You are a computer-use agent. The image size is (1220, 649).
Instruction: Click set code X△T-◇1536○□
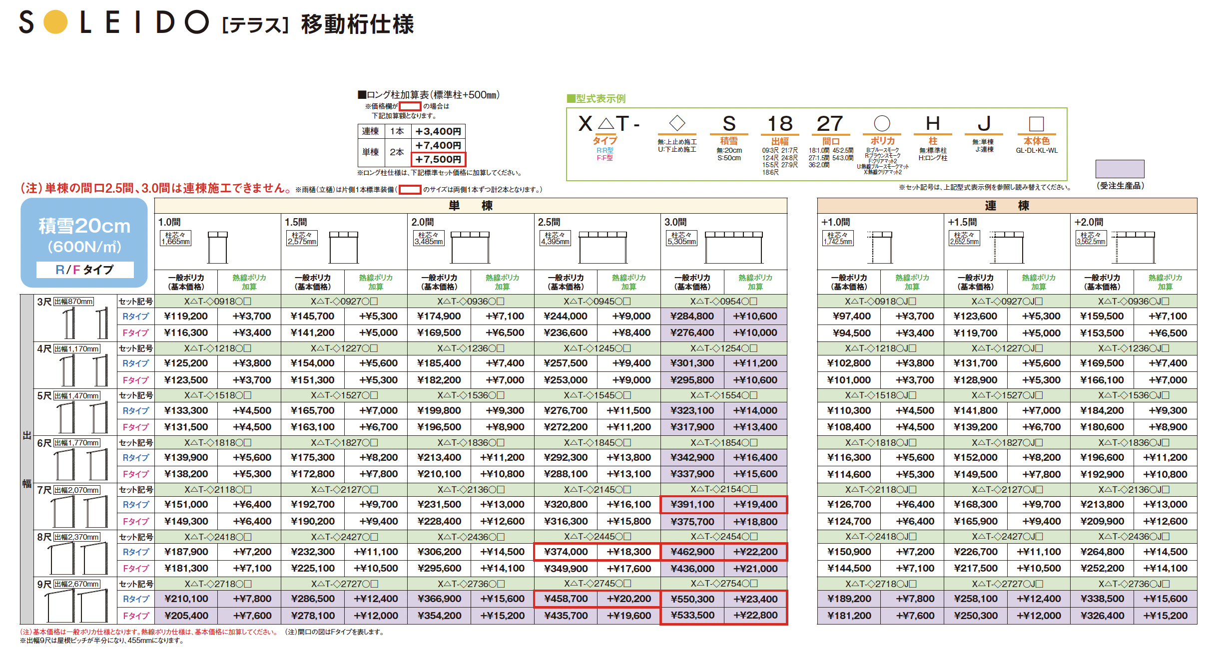click(x=471, y=395)
